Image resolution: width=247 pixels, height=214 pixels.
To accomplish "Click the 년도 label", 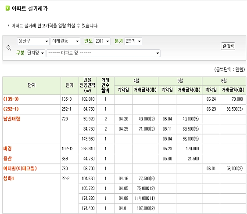I will pyautogui.click(x=88, y=41).
